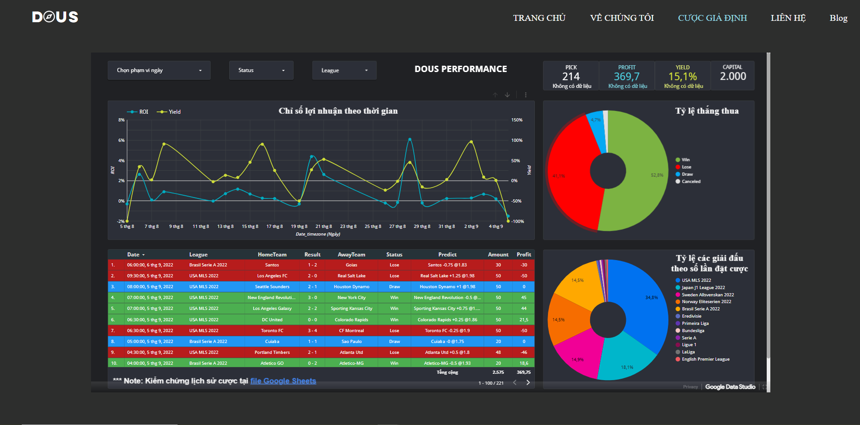Click the fullscreen icon beside Google Data Studio

764,387
